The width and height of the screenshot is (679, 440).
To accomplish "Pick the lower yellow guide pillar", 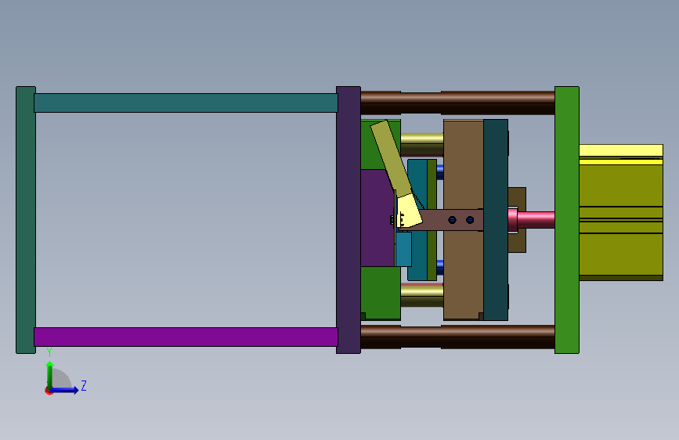I will pyautogui.click(x=422, y=295).
